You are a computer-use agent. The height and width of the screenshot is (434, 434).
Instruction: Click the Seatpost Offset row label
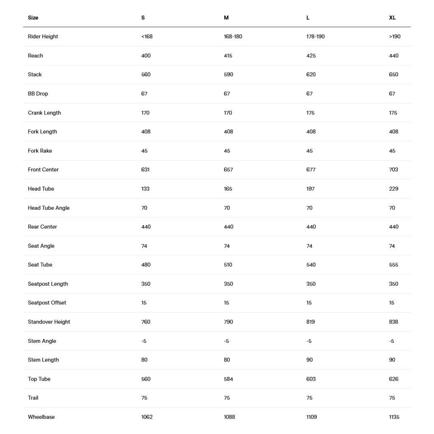(47, 303)
